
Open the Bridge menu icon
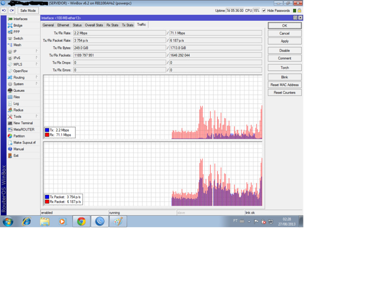tap(10, 26)
